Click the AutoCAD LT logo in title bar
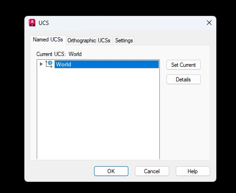 32,23
